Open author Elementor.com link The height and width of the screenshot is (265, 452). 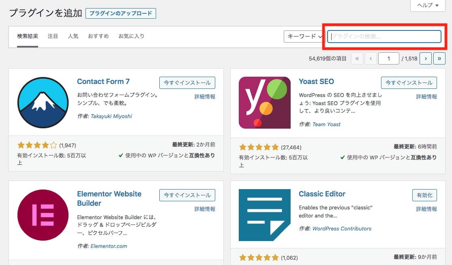coord(109,246)
